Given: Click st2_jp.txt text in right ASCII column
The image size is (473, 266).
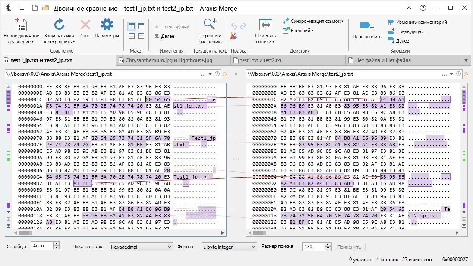Looking at the screenshot, I should pos(423,216).
